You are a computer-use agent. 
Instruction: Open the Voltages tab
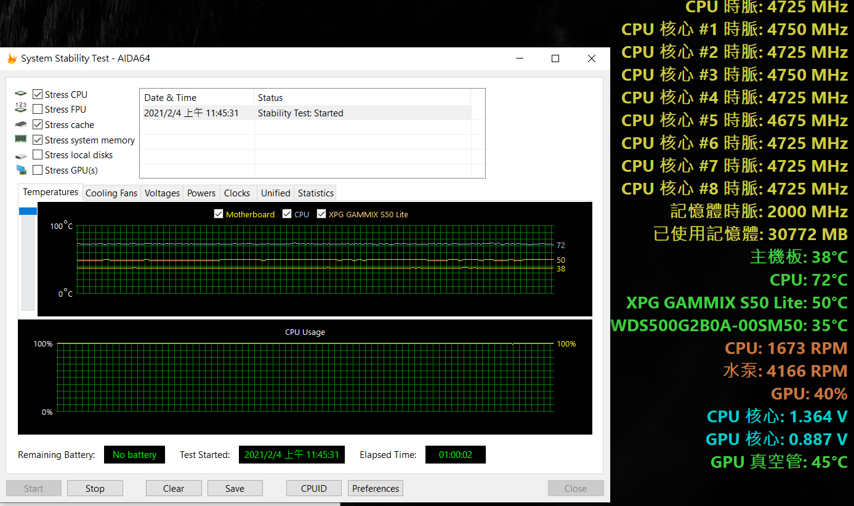(162, 193)
